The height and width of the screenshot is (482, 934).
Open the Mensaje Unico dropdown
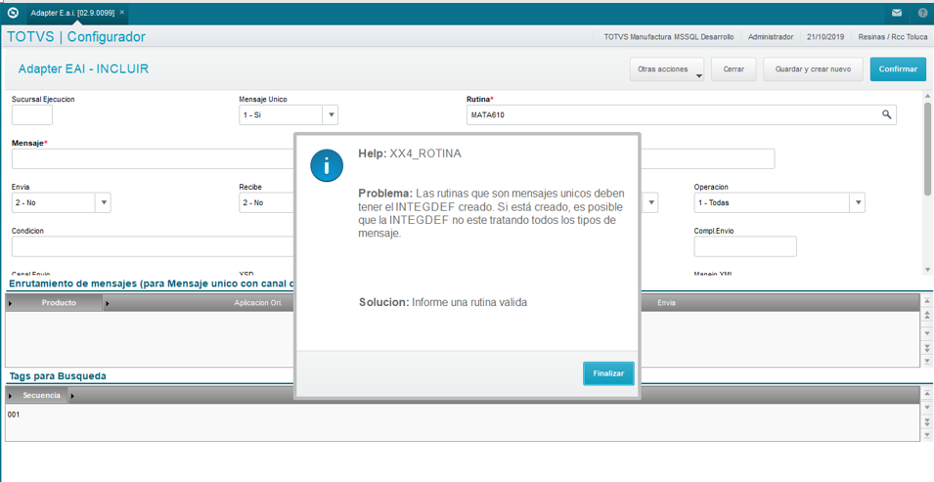(x=331, y=115)
